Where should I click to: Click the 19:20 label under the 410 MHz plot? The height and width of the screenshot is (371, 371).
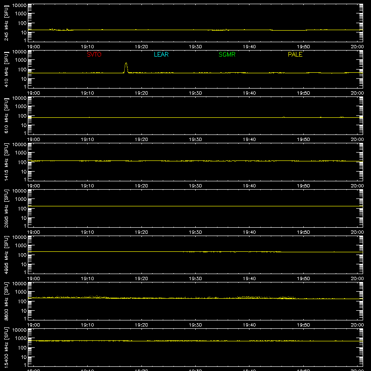141,93
